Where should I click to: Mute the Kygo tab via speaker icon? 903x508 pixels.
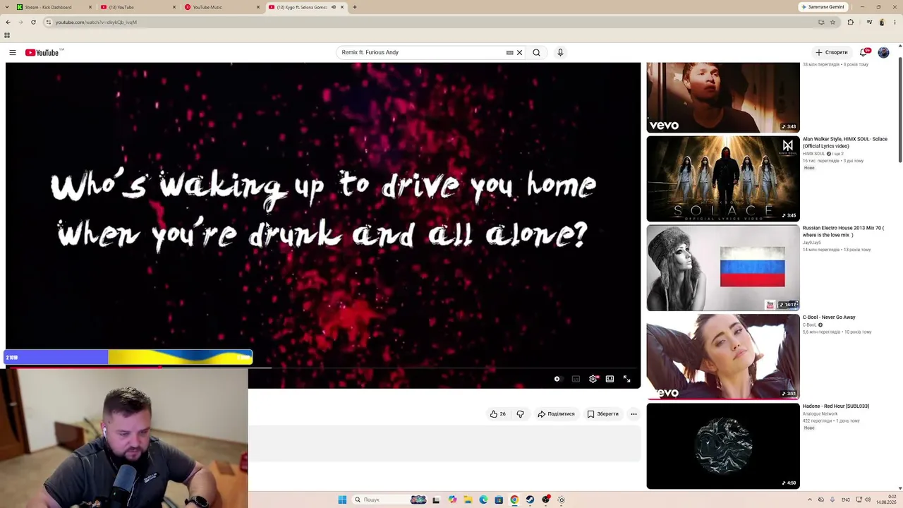pyautogui.click(x=334, y=7)
